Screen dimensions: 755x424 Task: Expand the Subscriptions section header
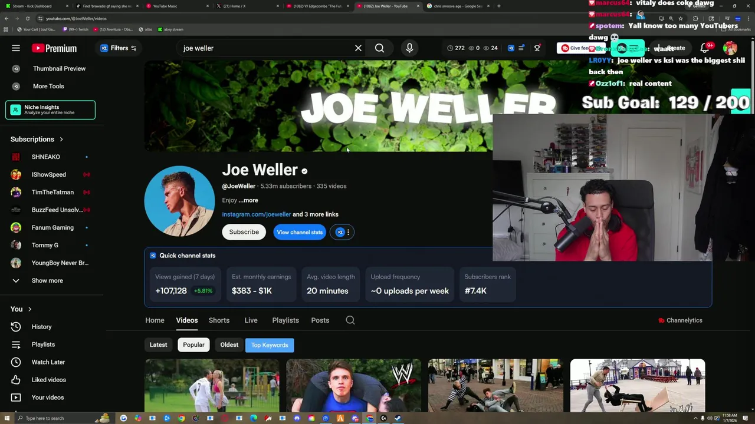point(37,139)
